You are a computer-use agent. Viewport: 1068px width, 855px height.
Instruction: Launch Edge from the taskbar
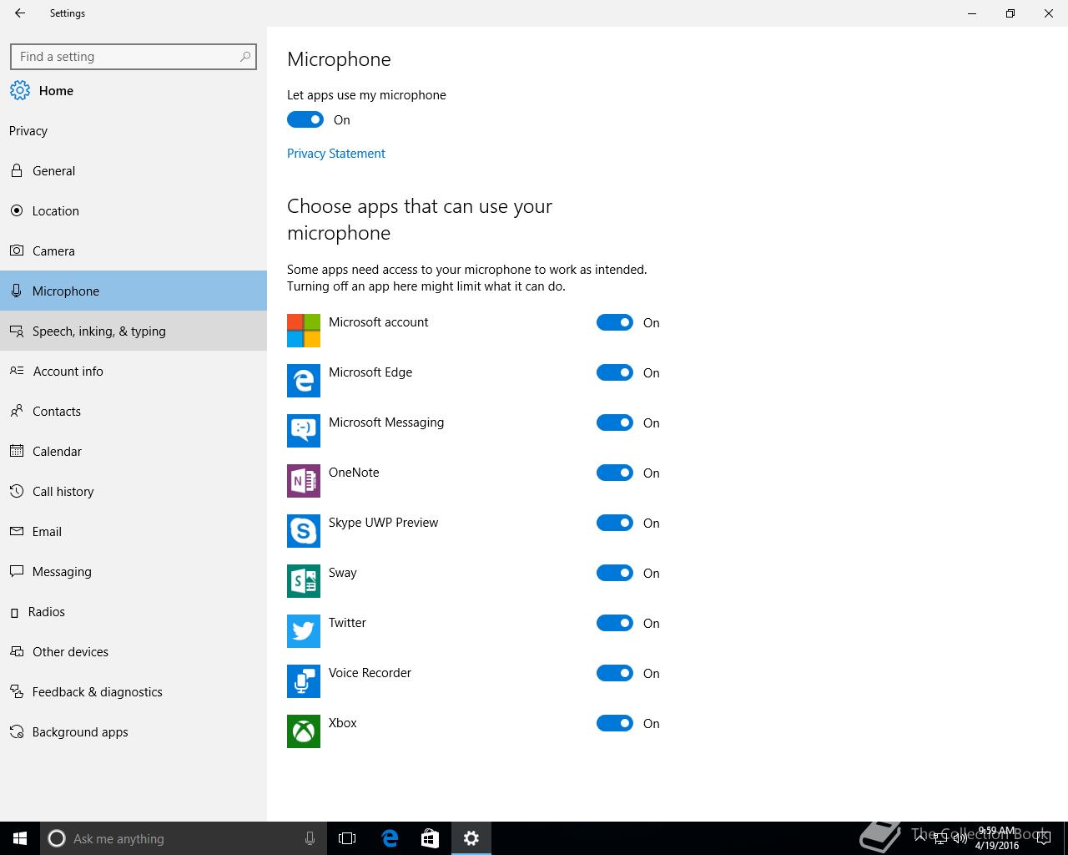pyautogui.click(x=390, y=838)
